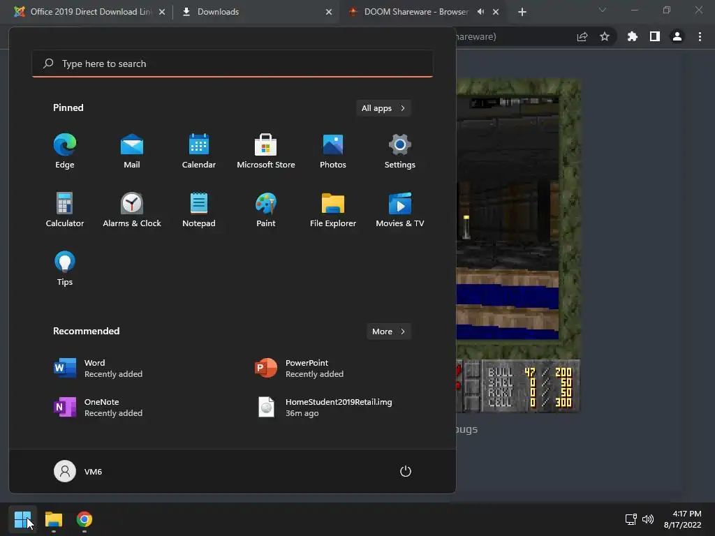Expand the All apps list

coord(383,108)
